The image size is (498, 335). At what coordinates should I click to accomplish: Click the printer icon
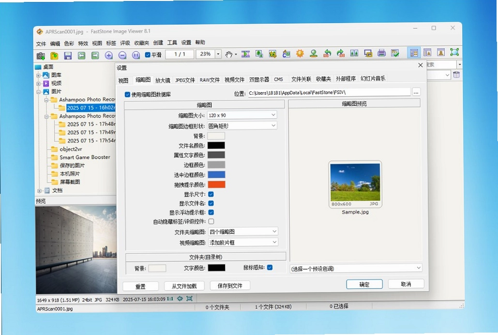tap(381, 53)
